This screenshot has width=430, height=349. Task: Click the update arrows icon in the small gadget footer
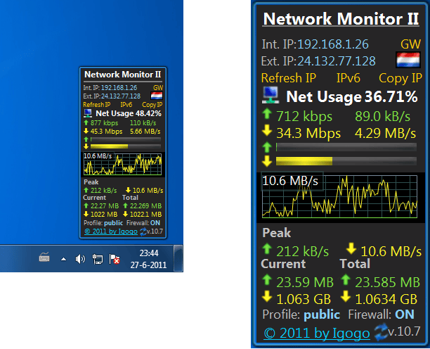pyautogui.click(x=143, y=231)
